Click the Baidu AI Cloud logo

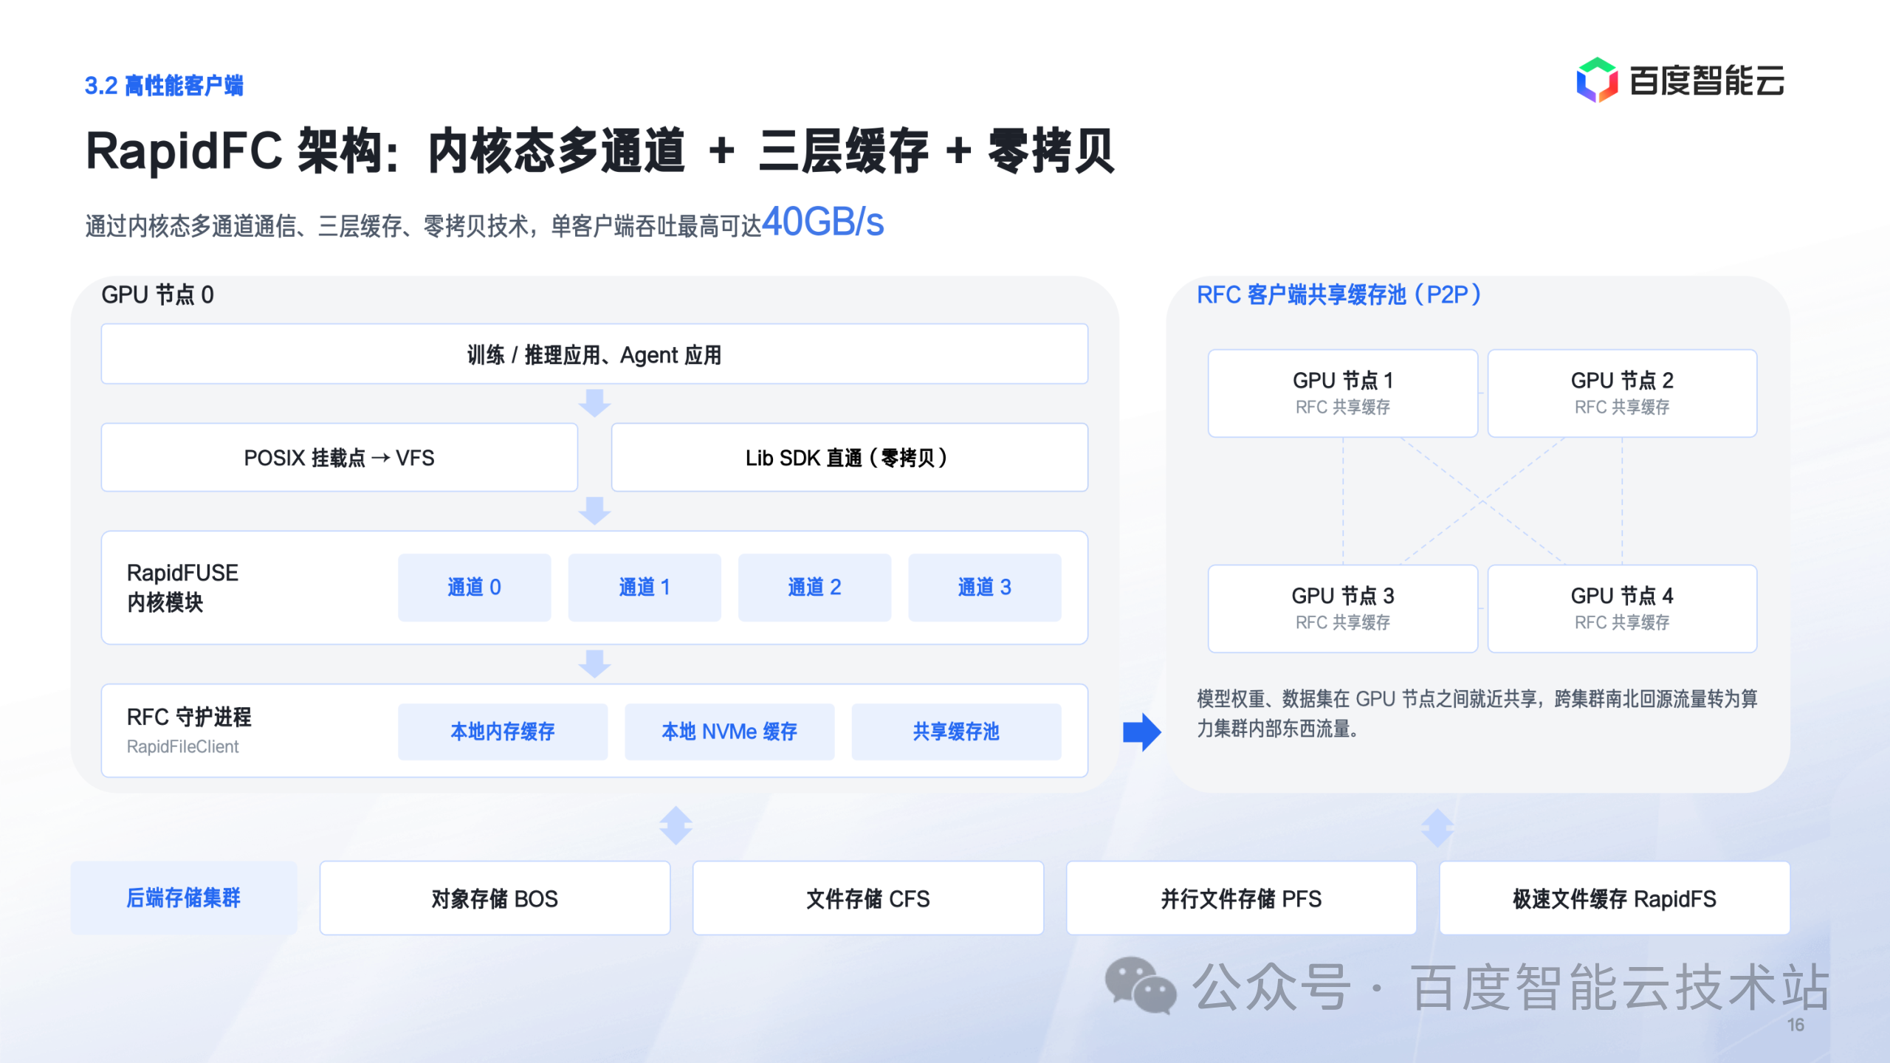pos(1680,80)
